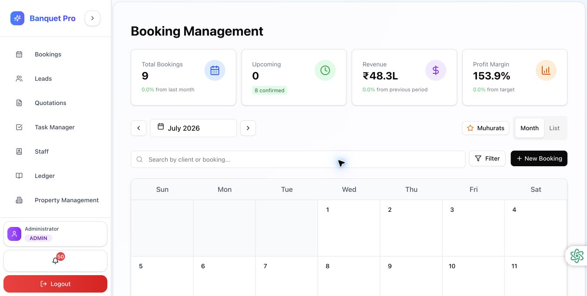Select calendar day 3

[x=473, y=228]
